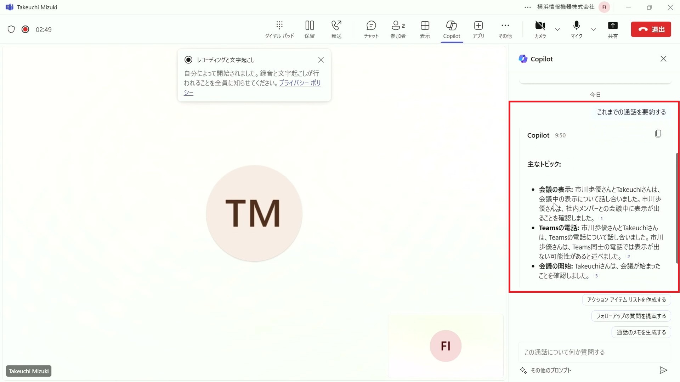Choose アクション アイテム リストを作成する suggestion
Viewport: 680px width, 382px height.
click(627, 300)
